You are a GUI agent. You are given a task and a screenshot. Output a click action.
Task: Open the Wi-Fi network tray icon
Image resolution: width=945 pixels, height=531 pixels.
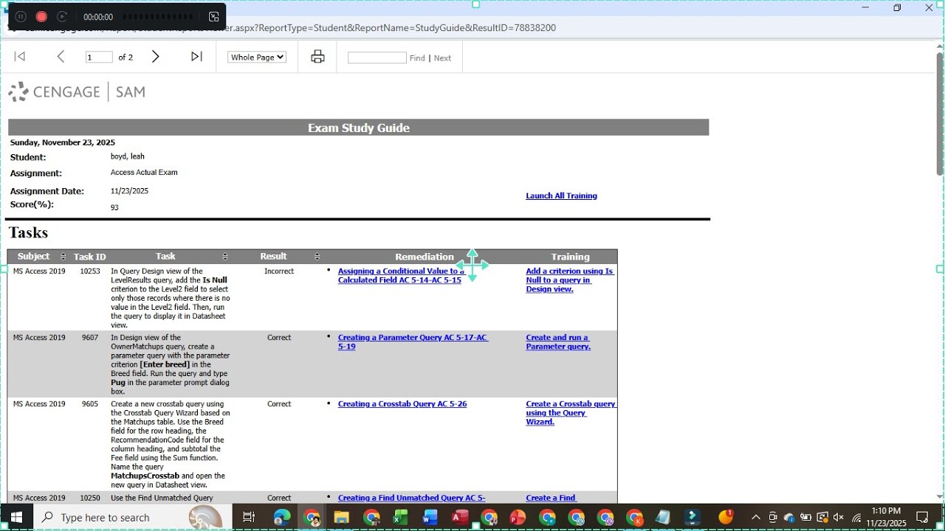856,517
